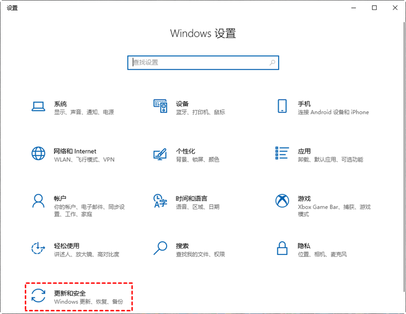Click the 更新和安全 circular arrows icon
Screen dimensions: 406x314
(x=38, y=296)
